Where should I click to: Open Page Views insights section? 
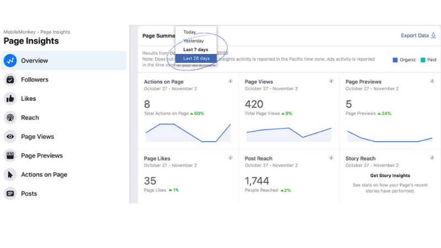63,137
